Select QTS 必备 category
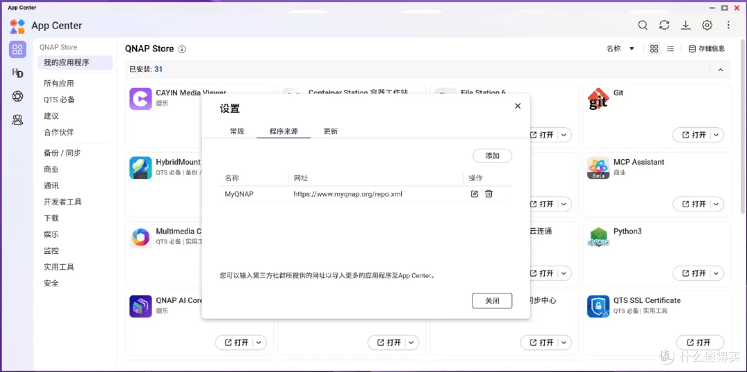The width and height of the screenshot is (747, 372). pyautogui.click(x=59, y=100)
